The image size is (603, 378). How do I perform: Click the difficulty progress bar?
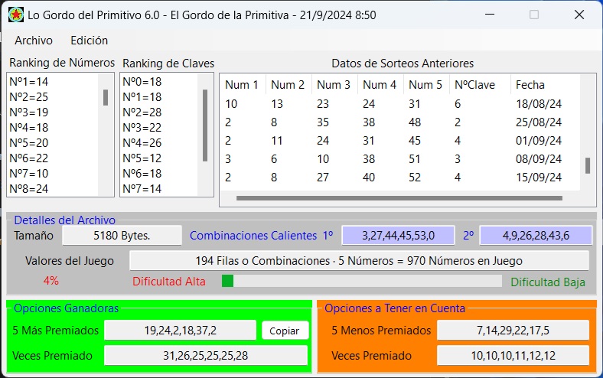pyautogui.click(x=361, y=281)
